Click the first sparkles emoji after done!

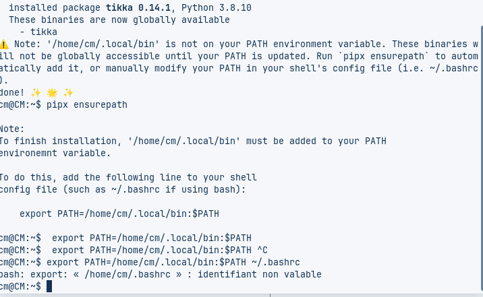pyautogui.click(x=36, y=92)
